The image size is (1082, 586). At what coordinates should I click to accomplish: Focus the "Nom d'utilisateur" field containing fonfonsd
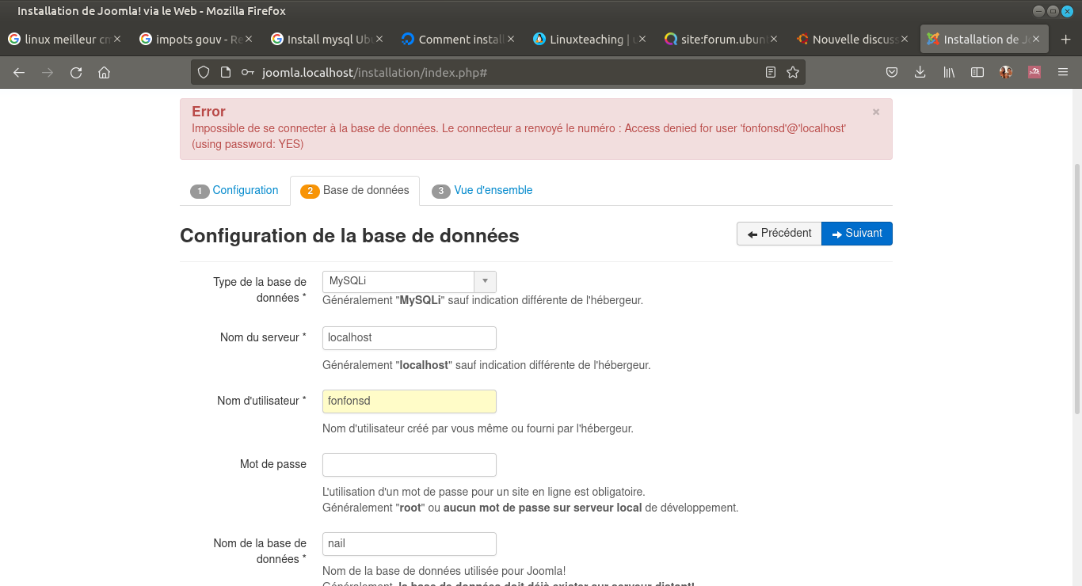point(410,401)
